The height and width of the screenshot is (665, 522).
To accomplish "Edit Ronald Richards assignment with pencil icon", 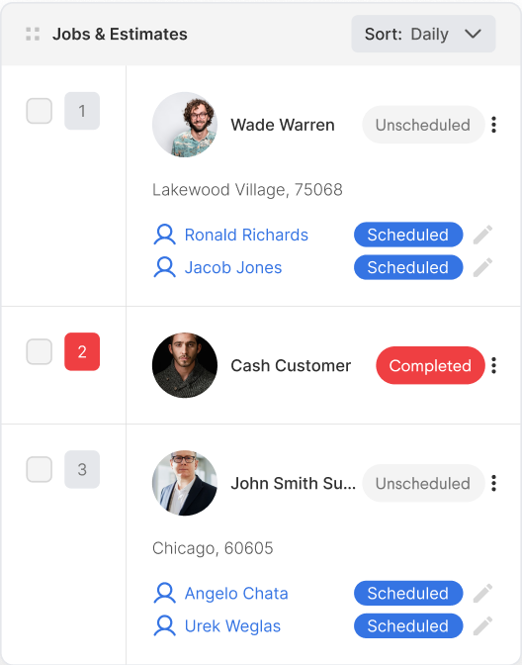I will pos(482,235).
